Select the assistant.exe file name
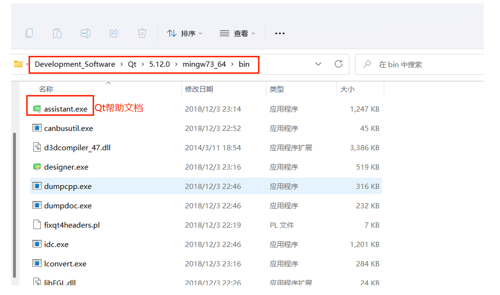This screenshot has width=500, height=295. coord(66,109)
